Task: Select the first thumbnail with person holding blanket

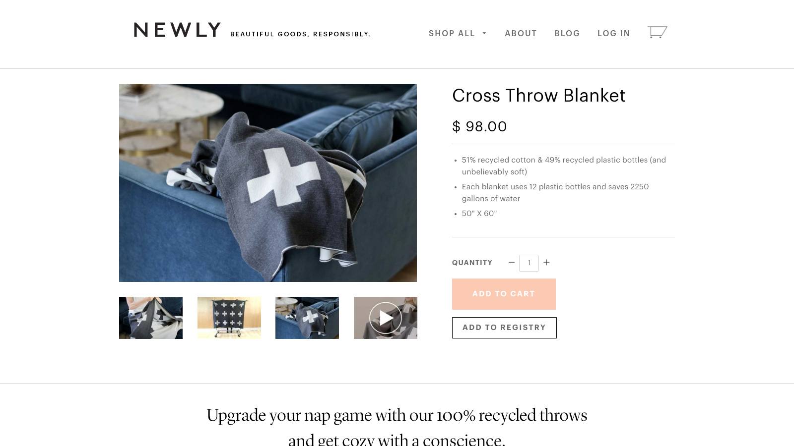Action: (151, 318)
